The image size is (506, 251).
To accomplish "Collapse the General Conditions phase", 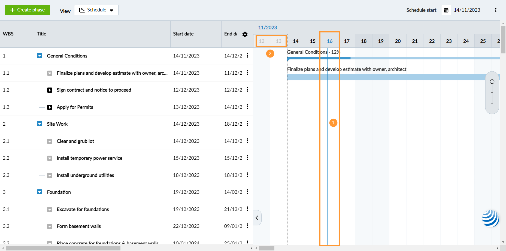I will click(40, 56).
